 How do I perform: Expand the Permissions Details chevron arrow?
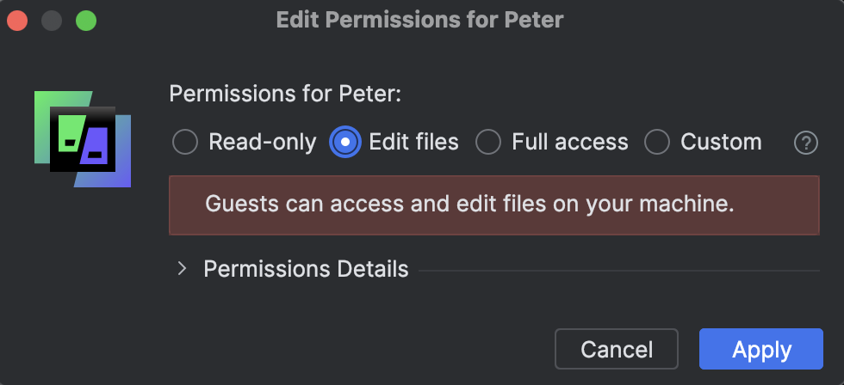coord(182,268)
